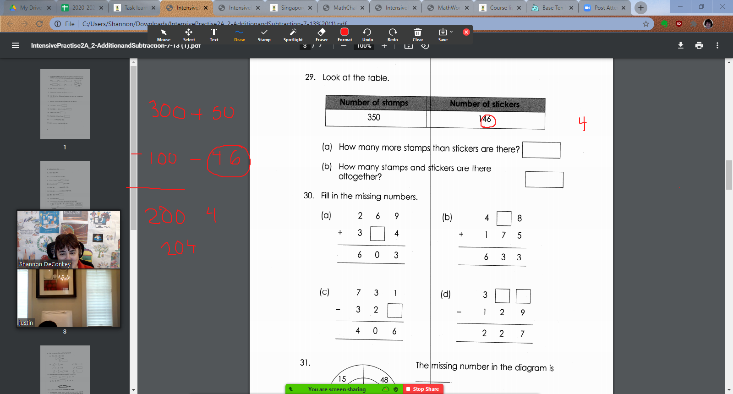The image size is (733, 394).
Task: Undo the last annotation
Action: (x=367, y=35)
